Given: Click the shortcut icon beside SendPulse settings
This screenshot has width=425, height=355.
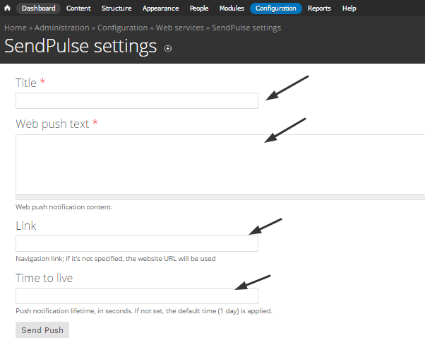Looking at the screenshot, I should point(167,49).
